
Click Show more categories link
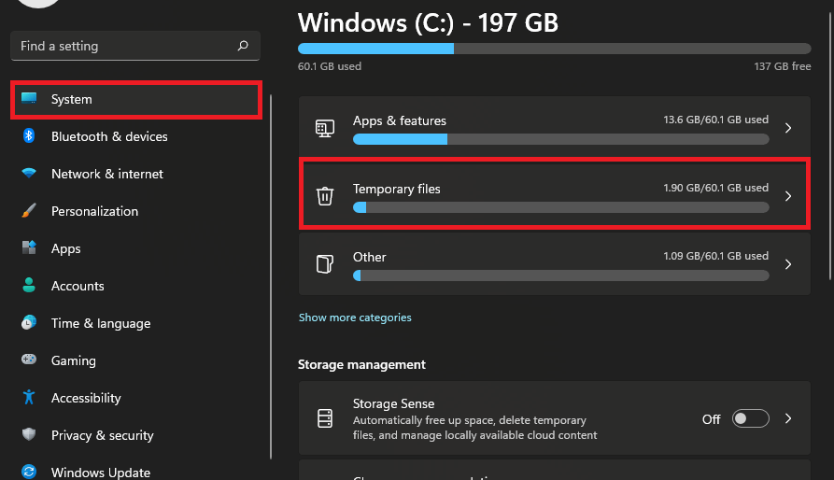tap(355, 318)
